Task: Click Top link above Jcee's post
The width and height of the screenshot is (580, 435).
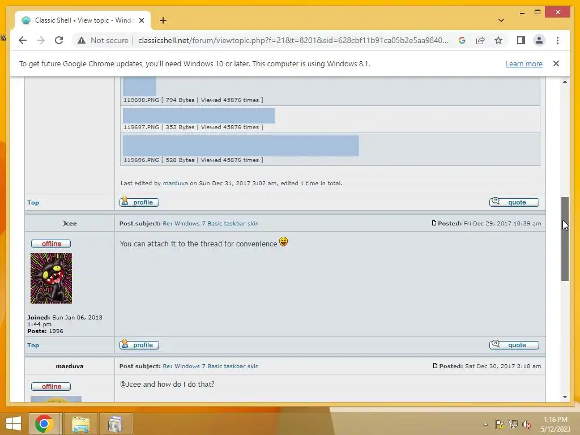Action: [x=33, y=202]
